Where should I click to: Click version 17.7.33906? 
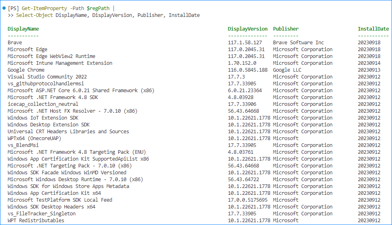tap(242, 104)
